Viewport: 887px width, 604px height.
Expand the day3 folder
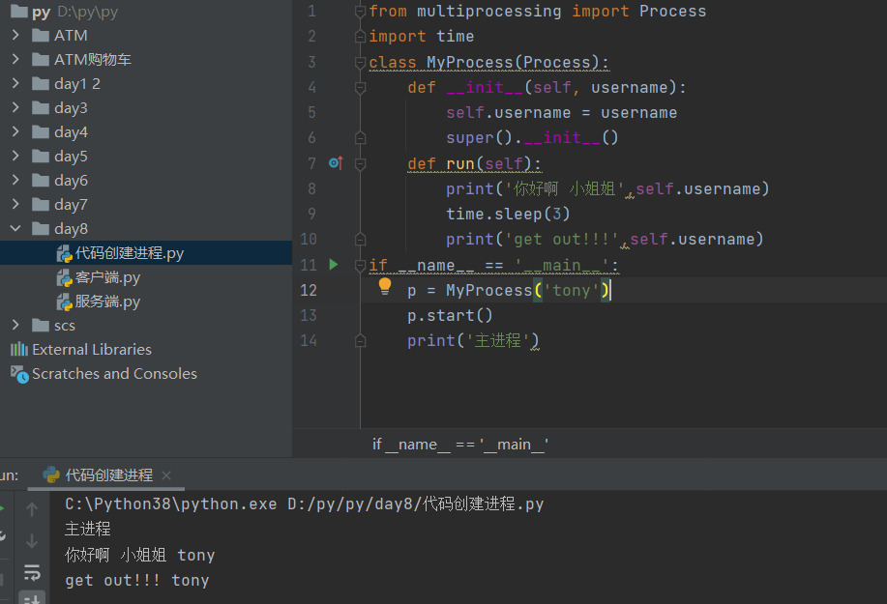click(x=15, y=107)
